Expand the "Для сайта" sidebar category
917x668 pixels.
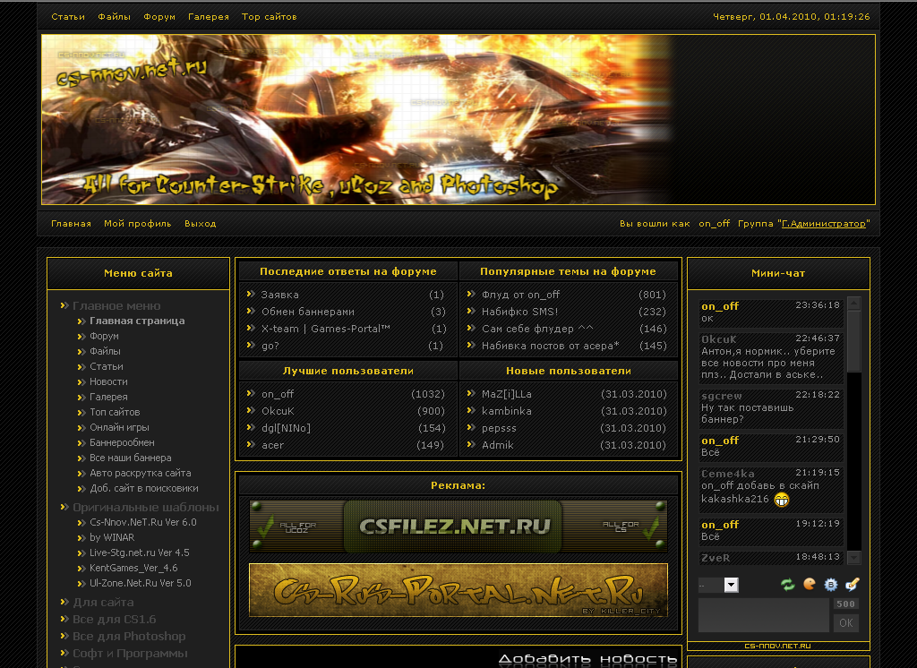[x=103, y=603]
